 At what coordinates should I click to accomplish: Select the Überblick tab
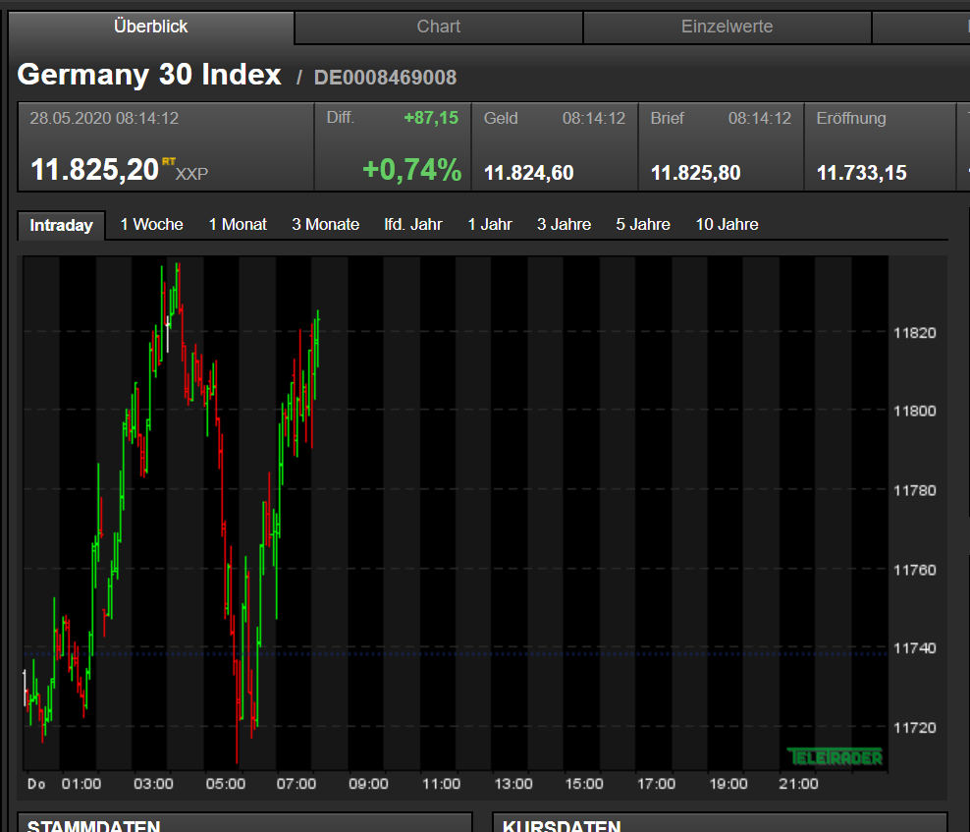tap(150, 27)
